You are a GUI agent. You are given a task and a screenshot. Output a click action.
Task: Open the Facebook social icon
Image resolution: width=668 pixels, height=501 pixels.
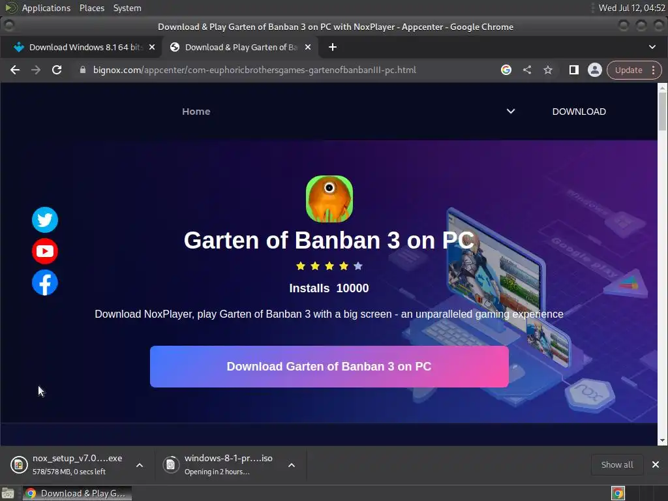pyautogui.click(x=45, y=282)
